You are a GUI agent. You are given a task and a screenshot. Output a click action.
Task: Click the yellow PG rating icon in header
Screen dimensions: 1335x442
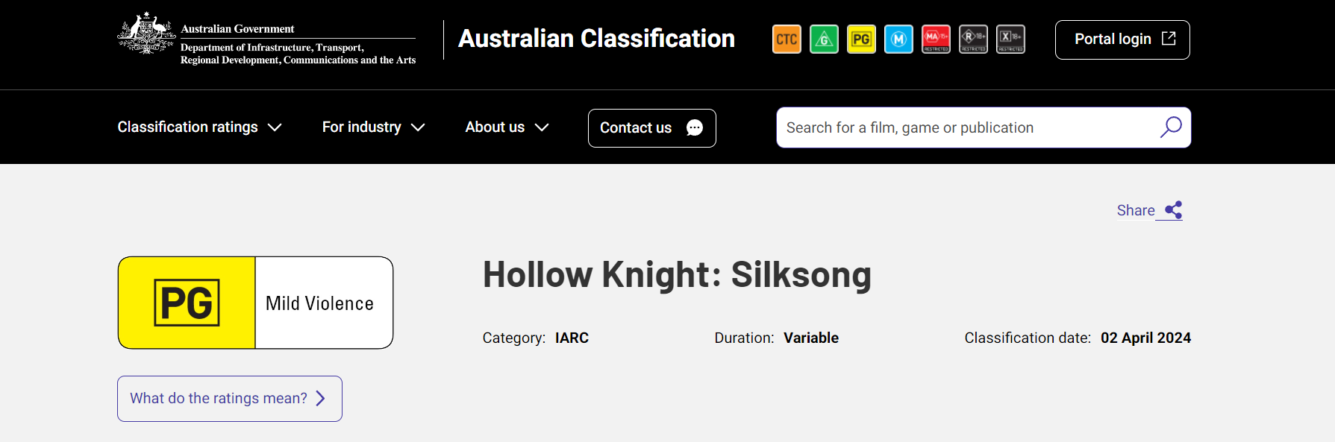[x=861, y=40]
